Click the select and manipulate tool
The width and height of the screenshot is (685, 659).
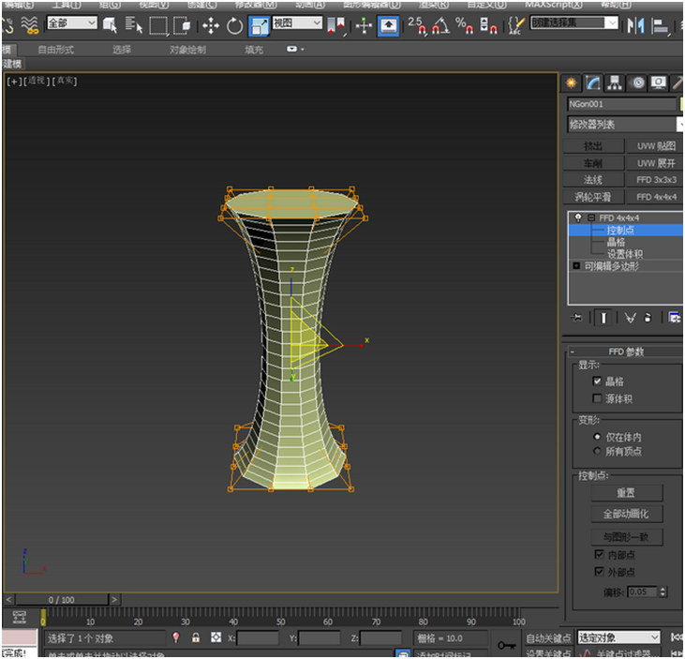tap(364, 26)
